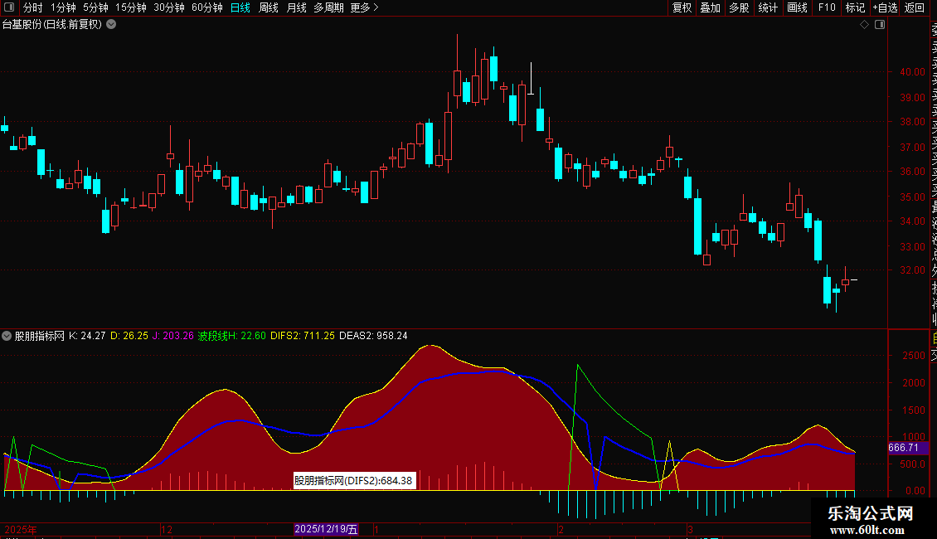Viewport: 937px width, 539px height.
Task: Open the 股朋指标网 indicator dropdown arrow
Action: [7, 336]
